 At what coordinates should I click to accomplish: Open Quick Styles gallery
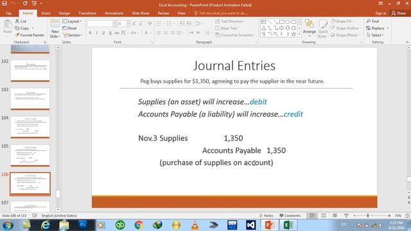322,29
